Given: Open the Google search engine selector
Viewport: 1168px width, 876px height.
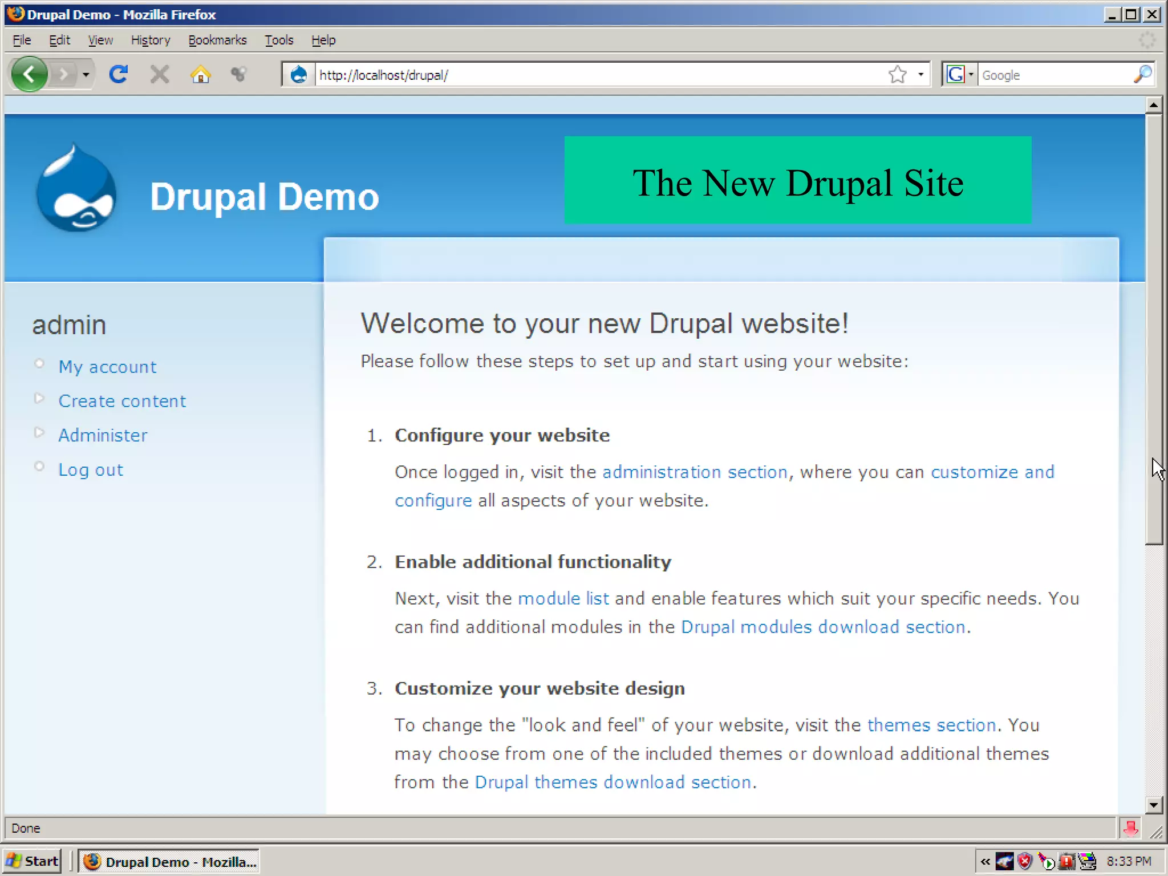Looking at the screenshot, I should (960, 75).
